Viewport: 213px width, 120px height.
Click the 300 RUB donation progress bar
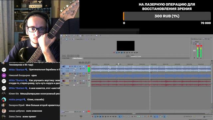(167, 16)
